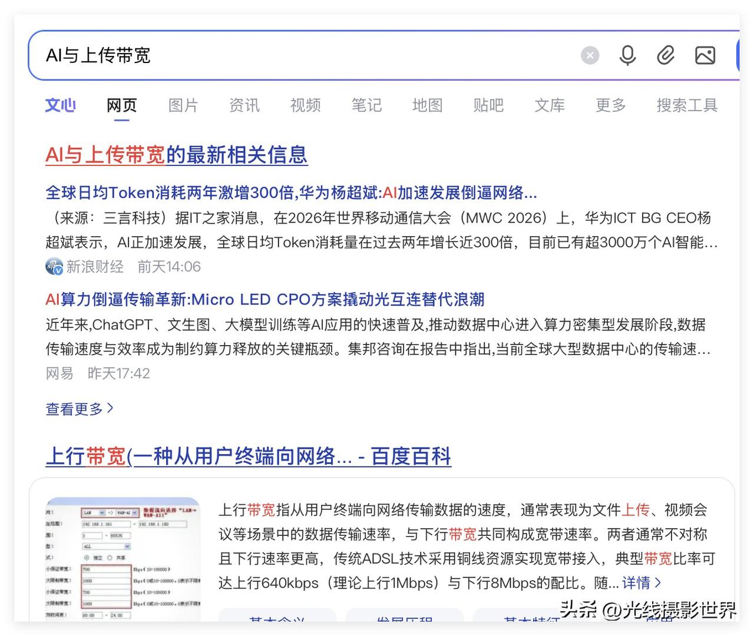The width and height of the screenshot is (754, 636).
Task: Open the 上行带宽 encyclopedia thumbnail image
Action: pyautogui.click(x=123, y=558)
